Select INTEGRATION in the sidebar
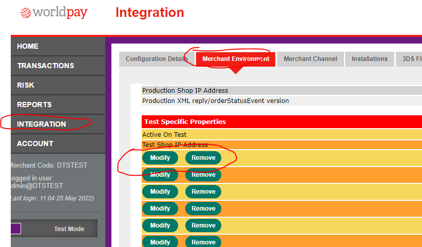 click(x=58, y=124)
